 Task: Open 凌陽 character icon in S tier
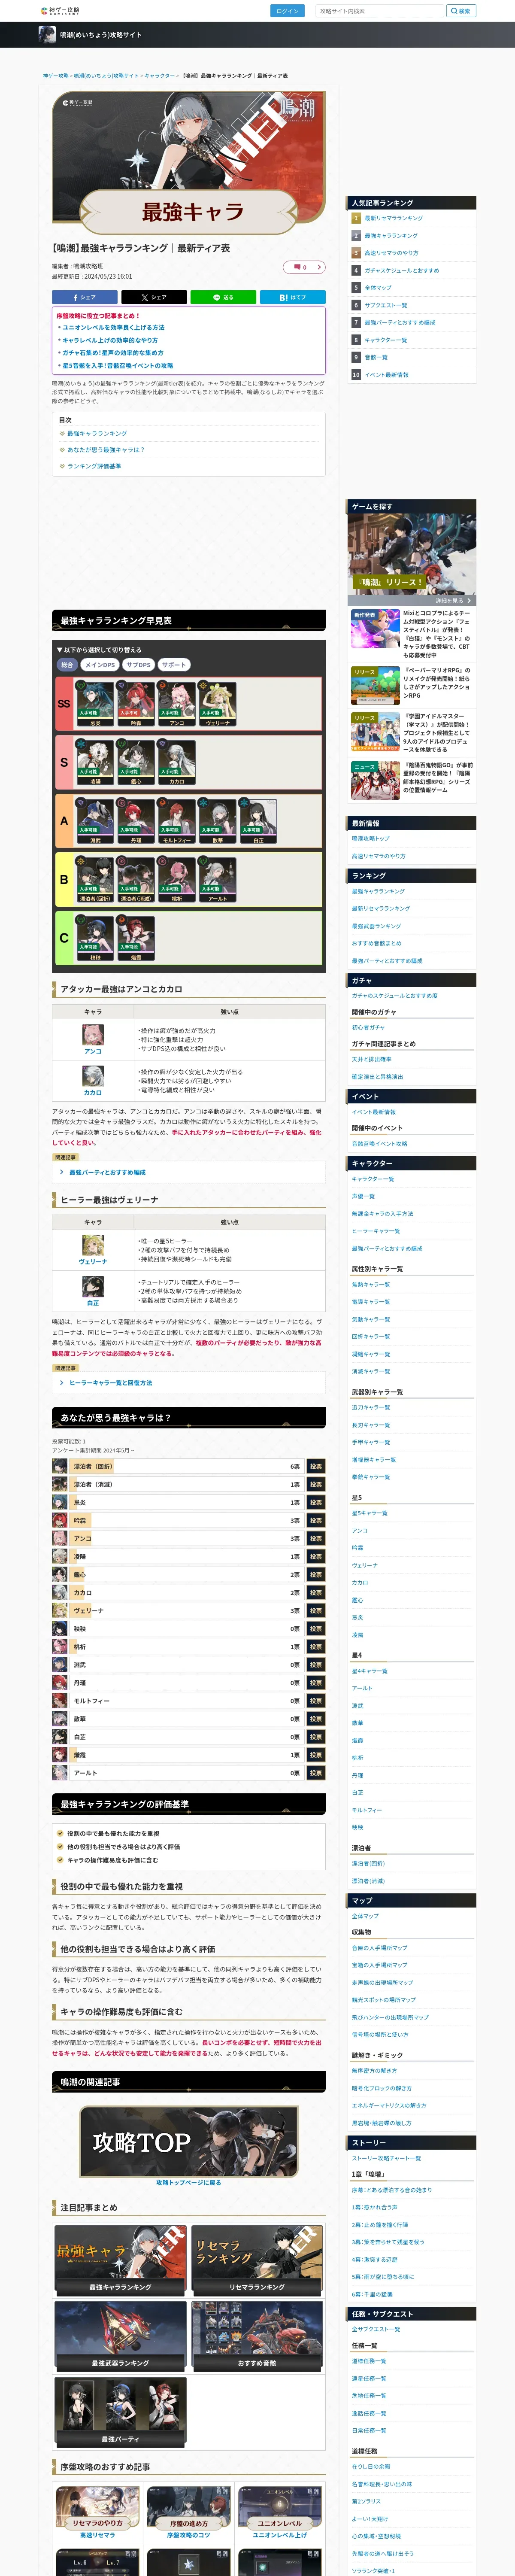tap(95, 762)
